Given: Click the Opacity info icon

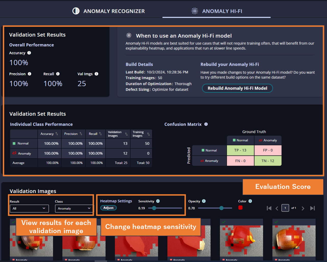Looking at the screenshot, I should click(204, 201).
